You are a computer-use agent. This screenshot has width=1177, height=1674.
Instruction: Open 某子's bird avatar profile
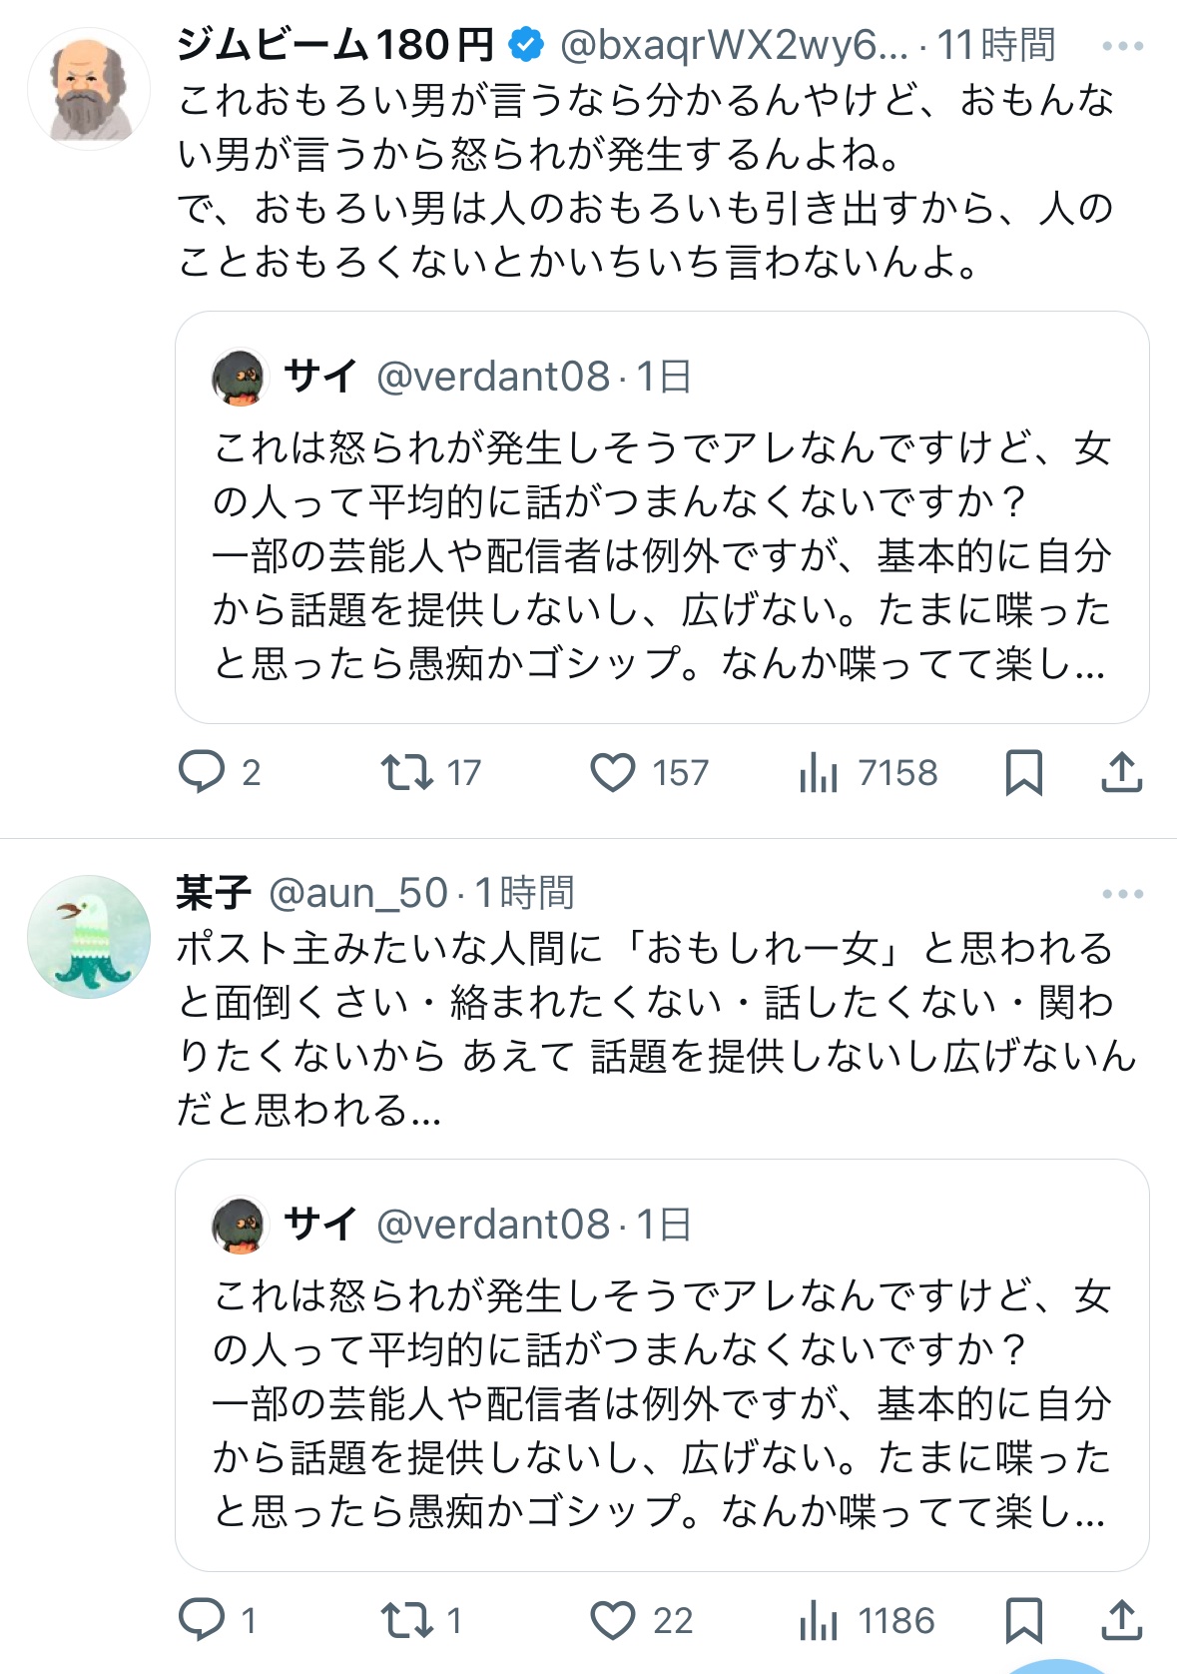[89, 937]
